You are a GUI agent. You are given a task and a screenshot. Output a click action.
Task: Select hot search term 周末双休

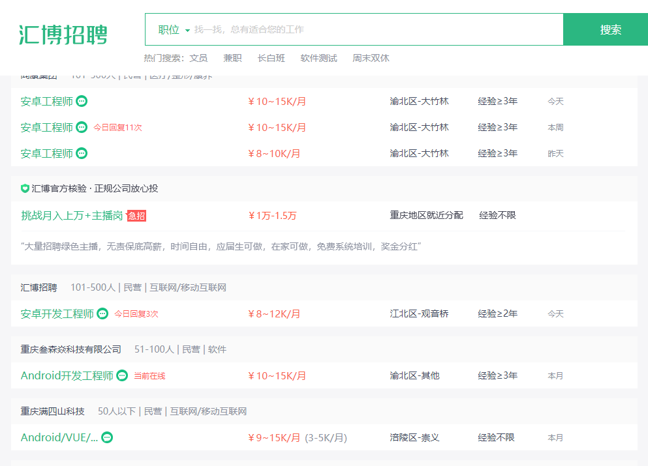pos(371,58)
